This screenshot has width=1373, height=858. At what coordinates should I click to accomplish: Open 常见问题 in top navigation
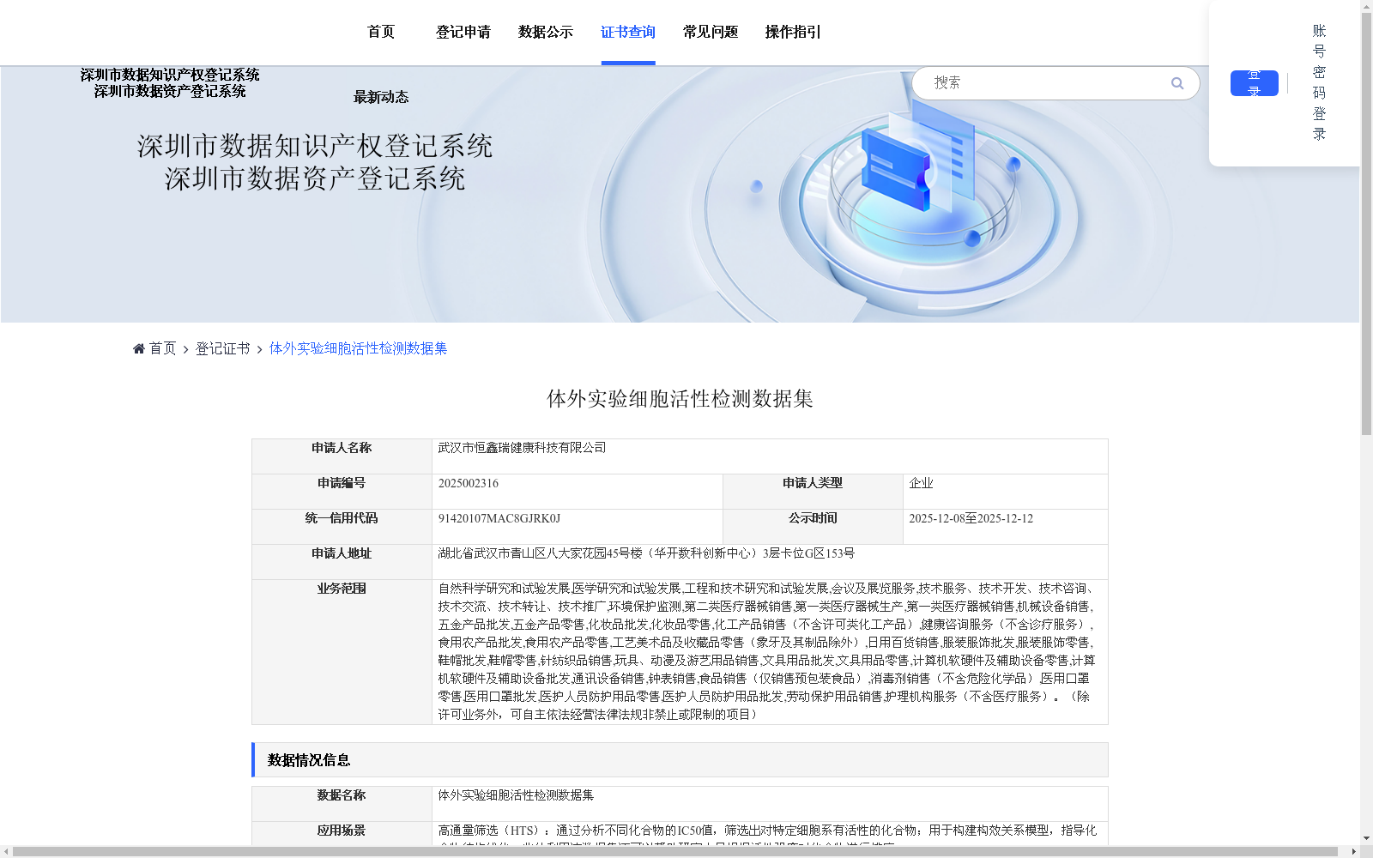[x=711, y=32]
